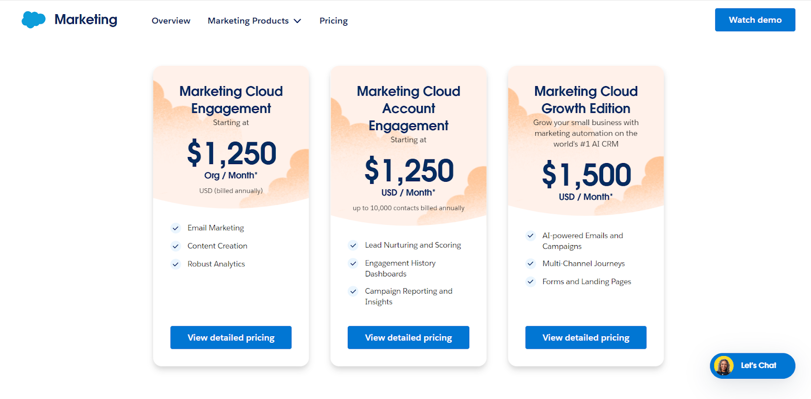Click the checkmark beside Lead Nurturing and Scoring
Screen dimensions: 811x399
pyautogui.click(x=353, y=245)
